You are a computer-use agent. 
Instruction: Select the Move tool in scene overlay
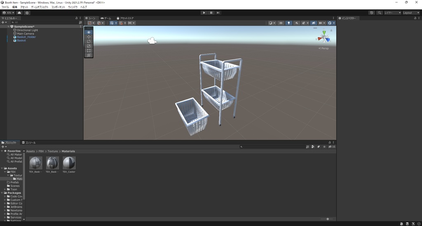[x=89, y=37]
